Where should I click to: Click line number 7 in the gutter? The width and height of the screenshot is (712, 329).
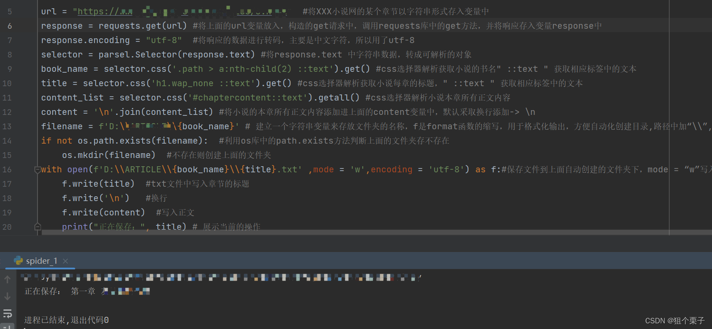click(10, 40)
